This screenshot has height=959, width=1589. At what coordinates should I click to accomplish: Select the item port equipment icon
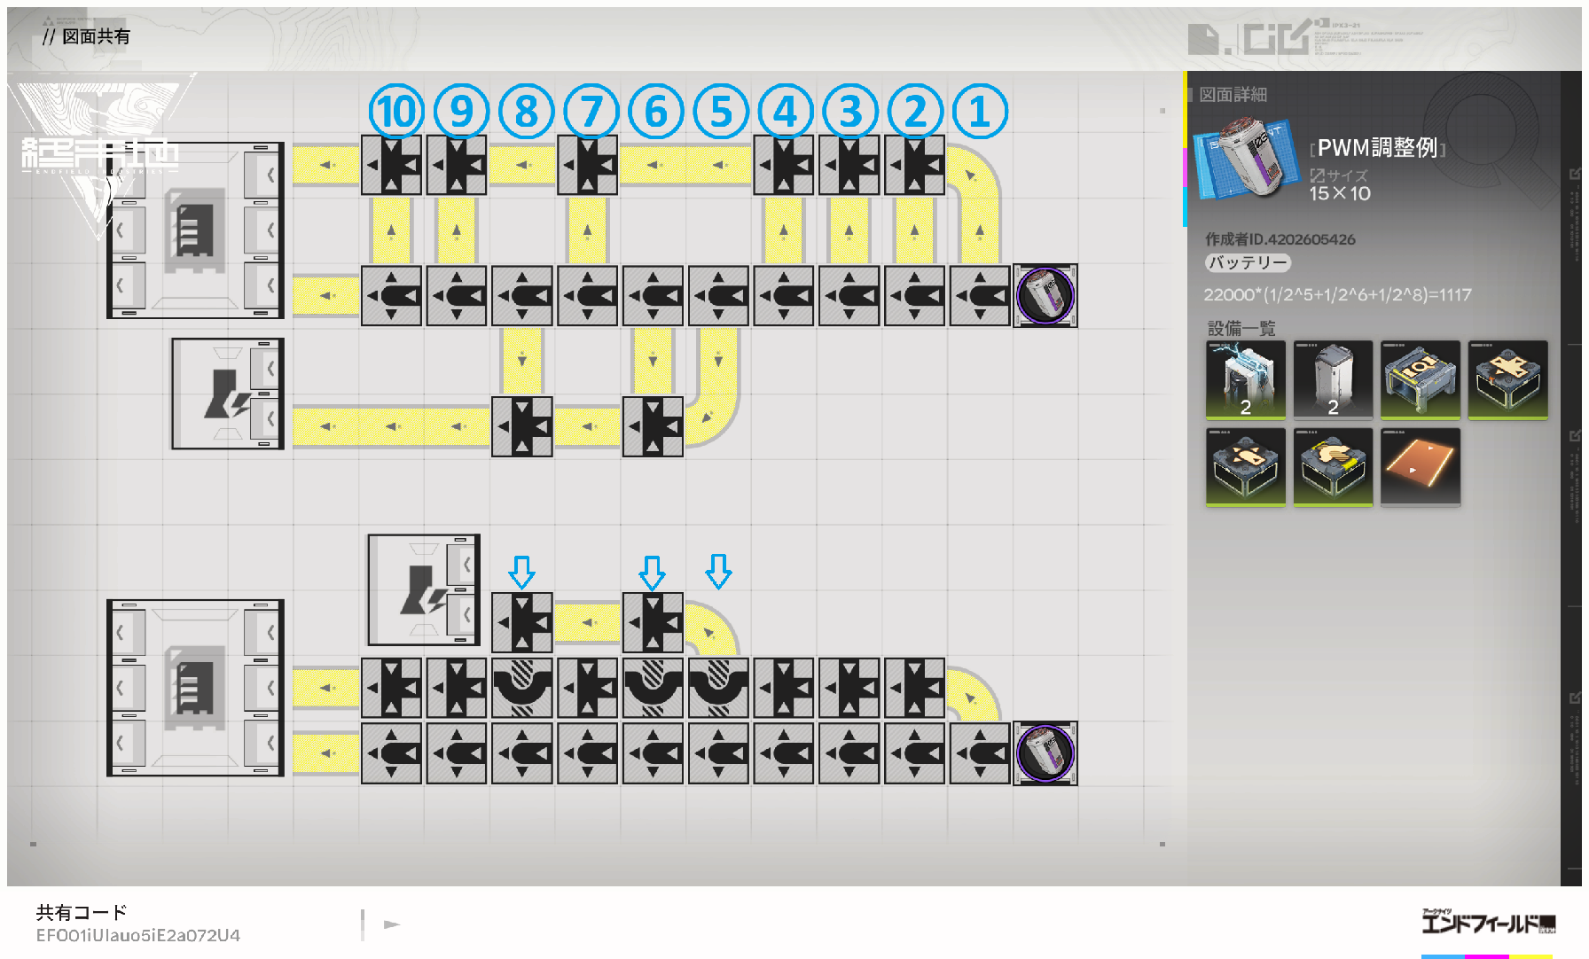[x=1421, y=379]
